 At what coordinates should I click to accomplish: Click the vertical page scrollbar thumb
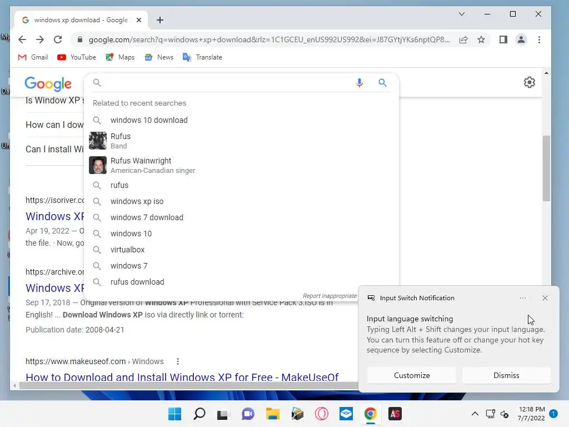[x=547, y=168]
